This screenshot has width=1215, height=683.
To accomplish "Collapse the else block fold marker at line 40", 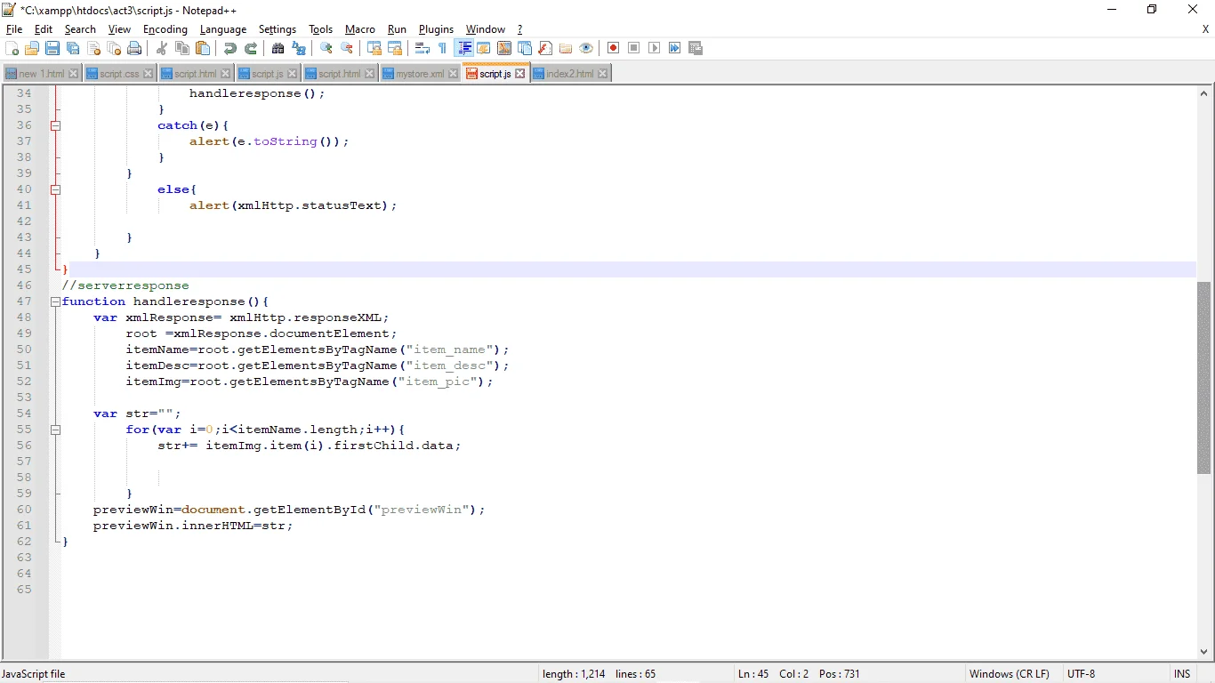I will 55,189.
